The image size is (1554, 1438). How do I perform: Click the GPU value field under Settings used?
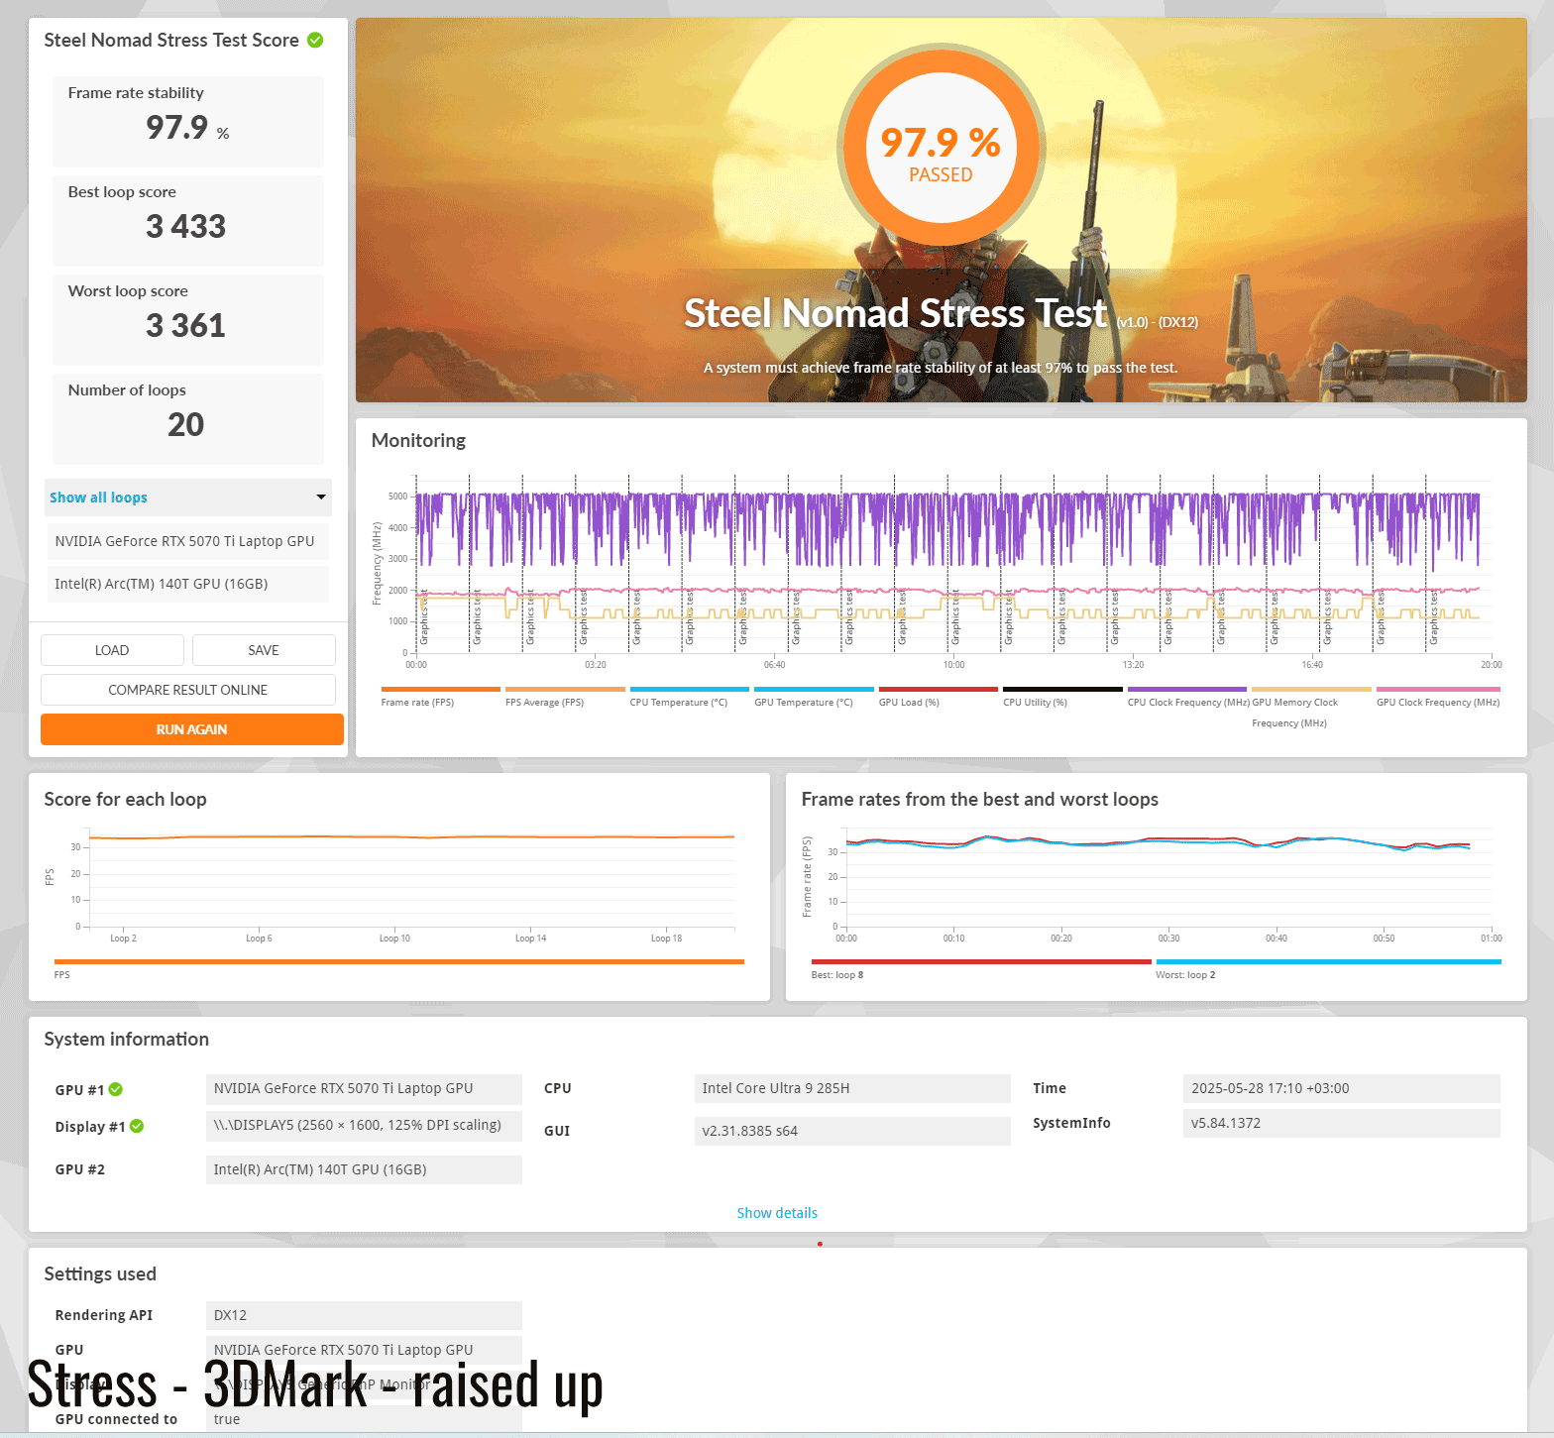(364, 1350)
